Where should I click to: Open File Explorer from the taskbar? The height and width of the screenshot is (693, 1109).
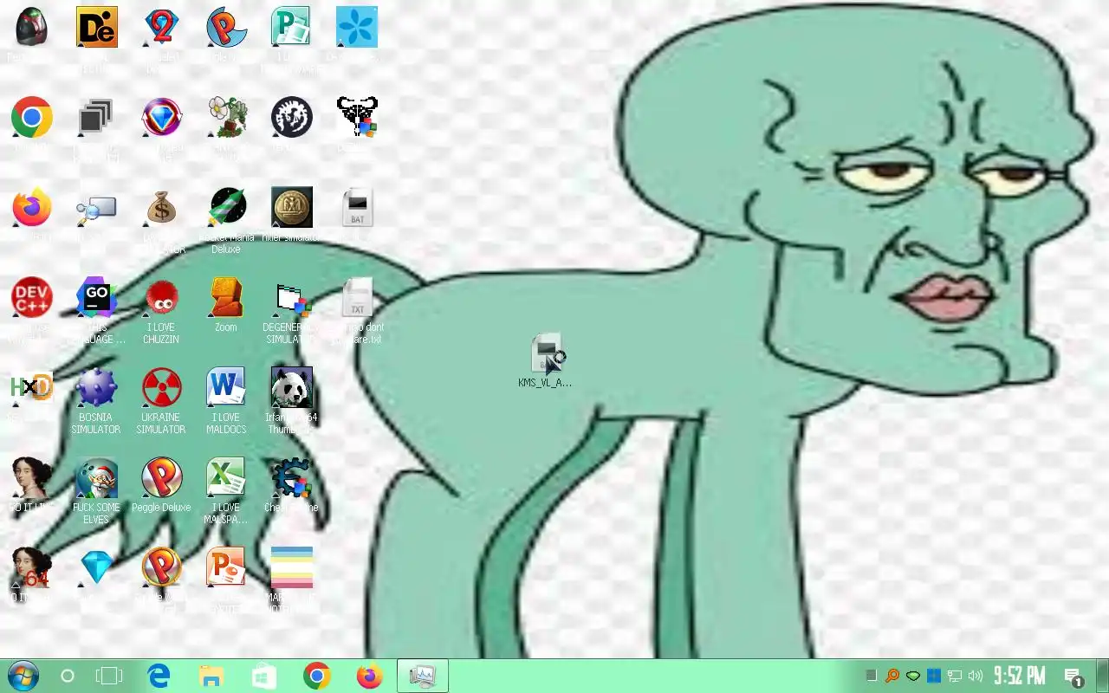pyautogui.click(x=211, y=677)
